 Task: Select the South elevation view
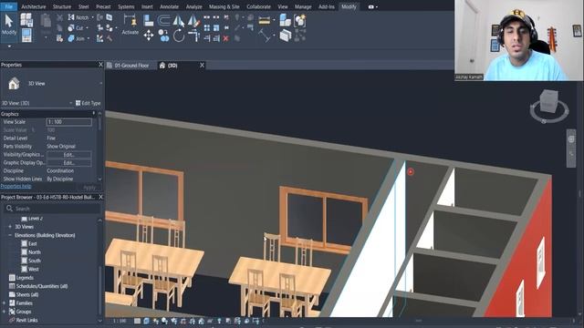coord(34,261)
